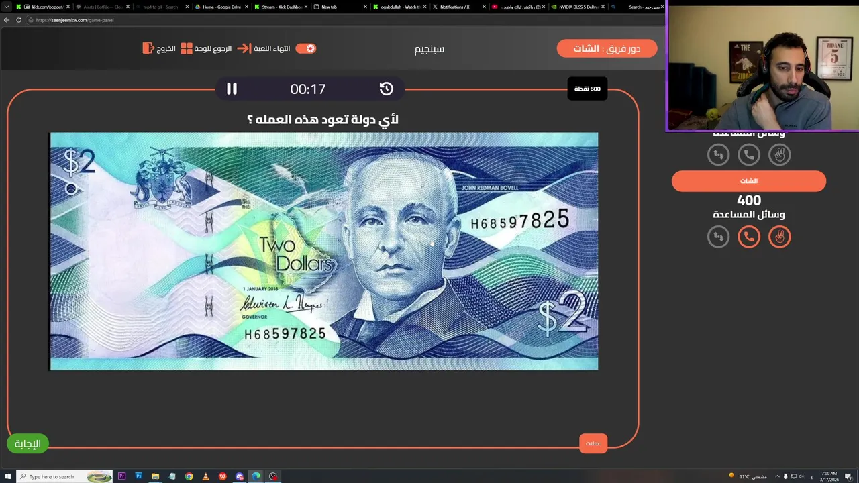Use the grey swap lifeline under score 400
The image size is (859, 483).
click(718, 236)
